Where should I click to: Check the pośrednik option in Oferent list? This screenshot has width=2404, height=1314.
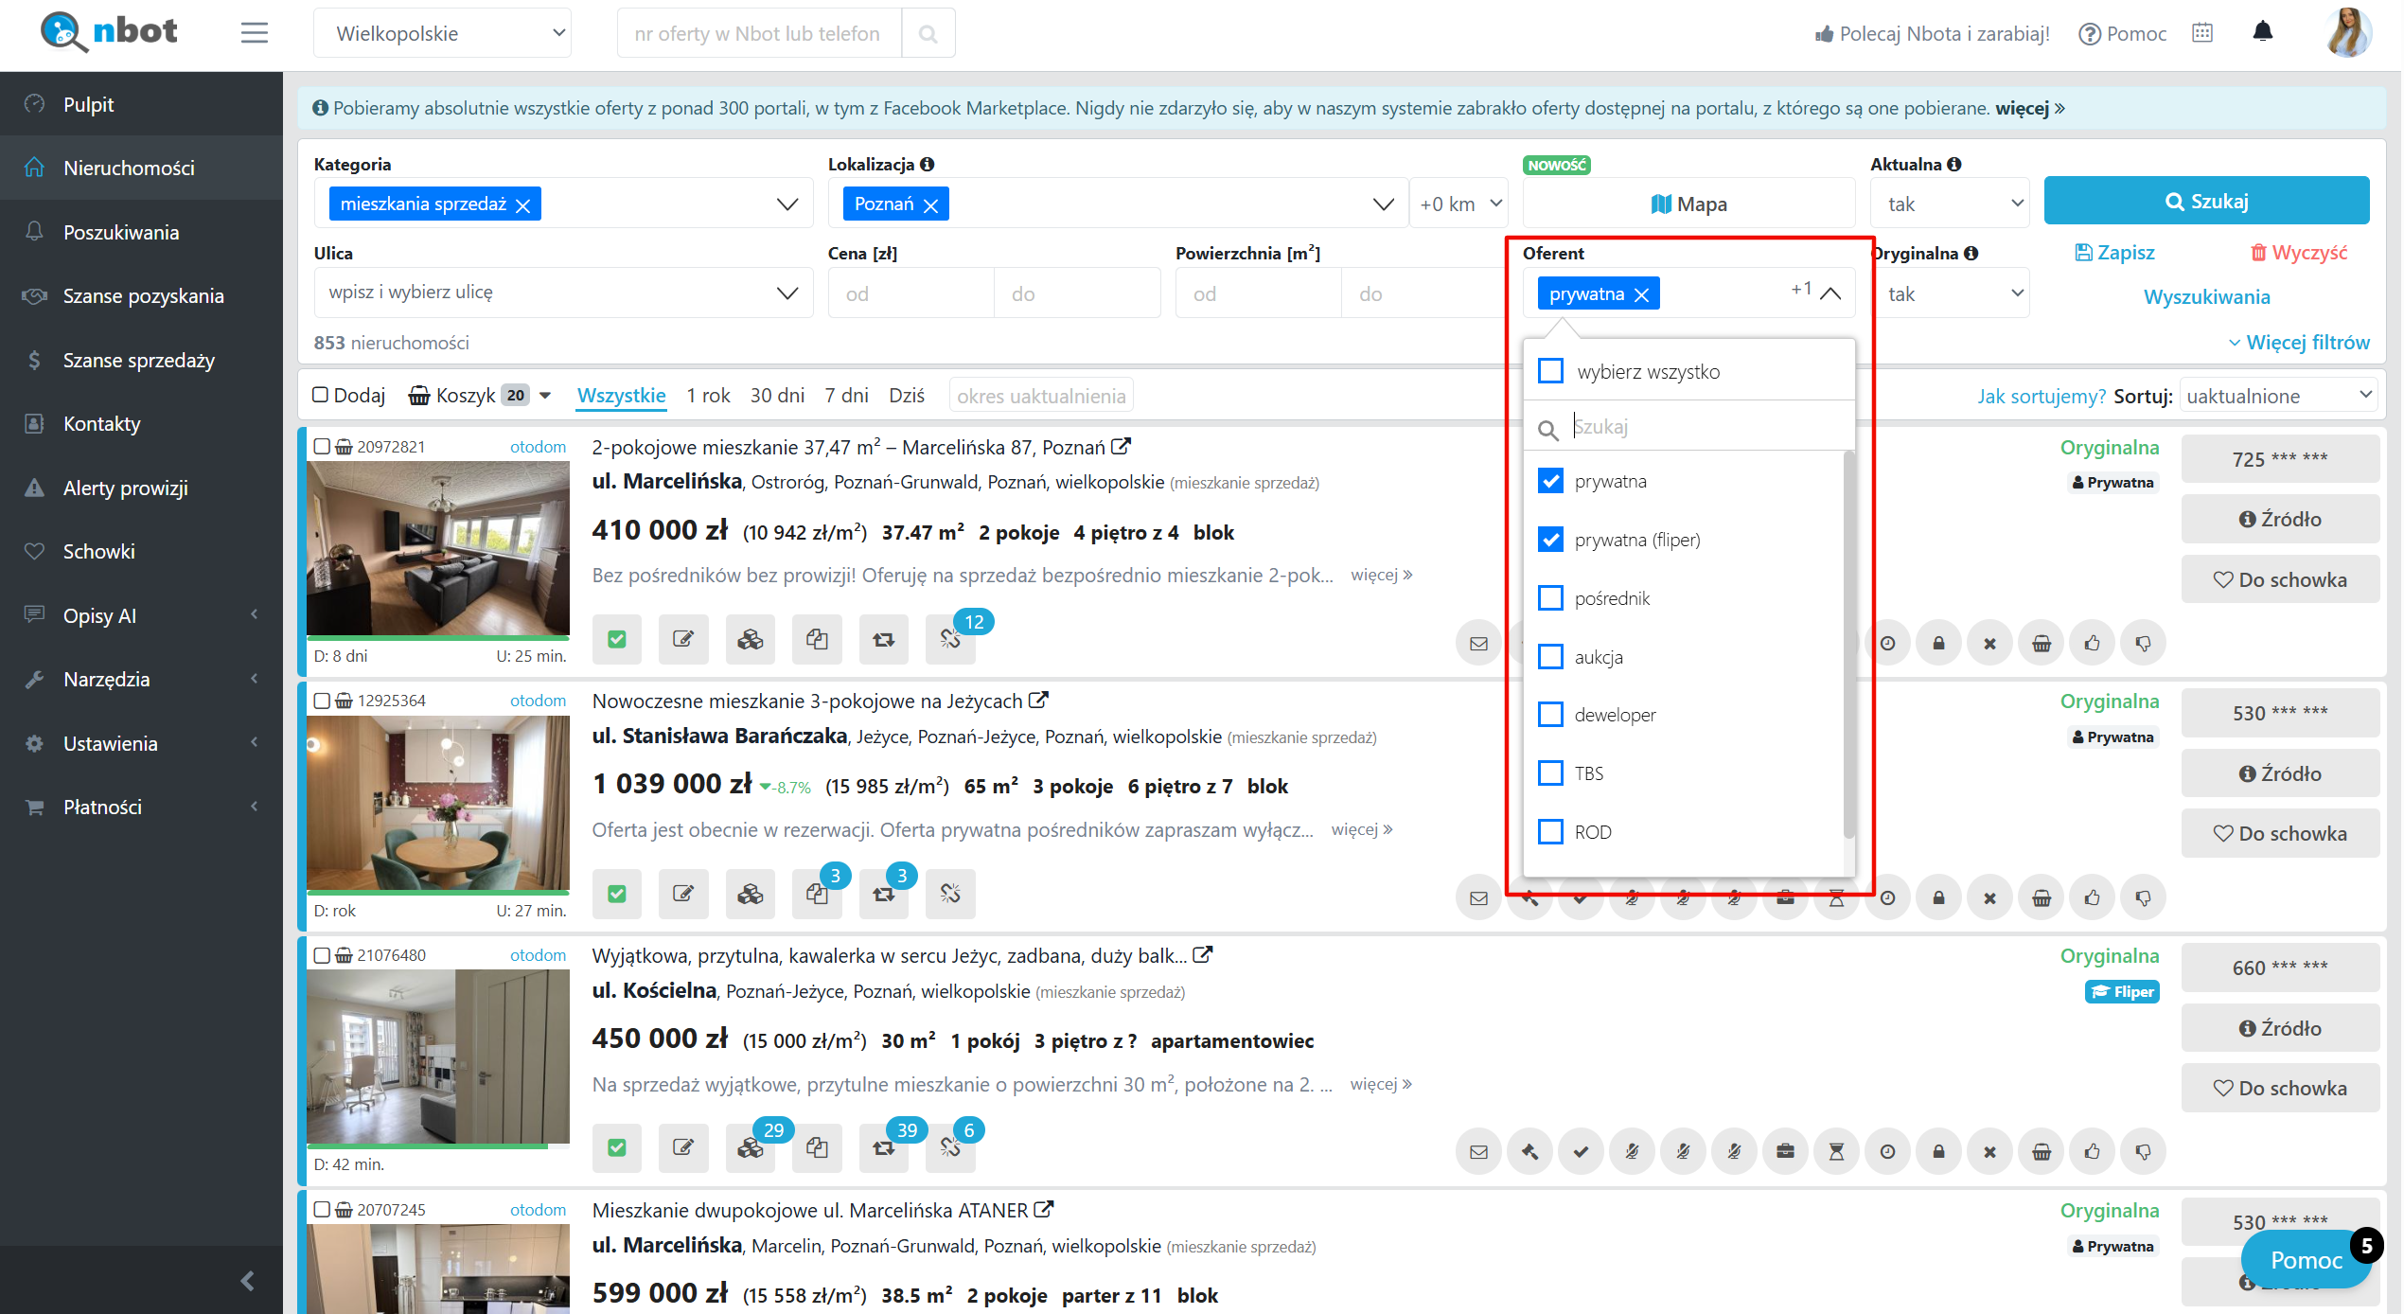[1550, 598]
